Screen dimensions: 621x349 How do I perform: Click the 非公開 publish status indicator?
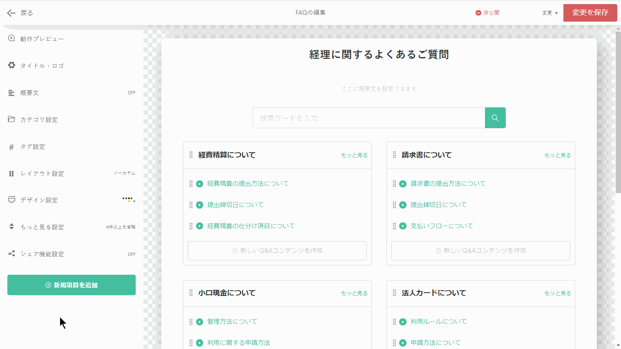[x=487, y=13]
